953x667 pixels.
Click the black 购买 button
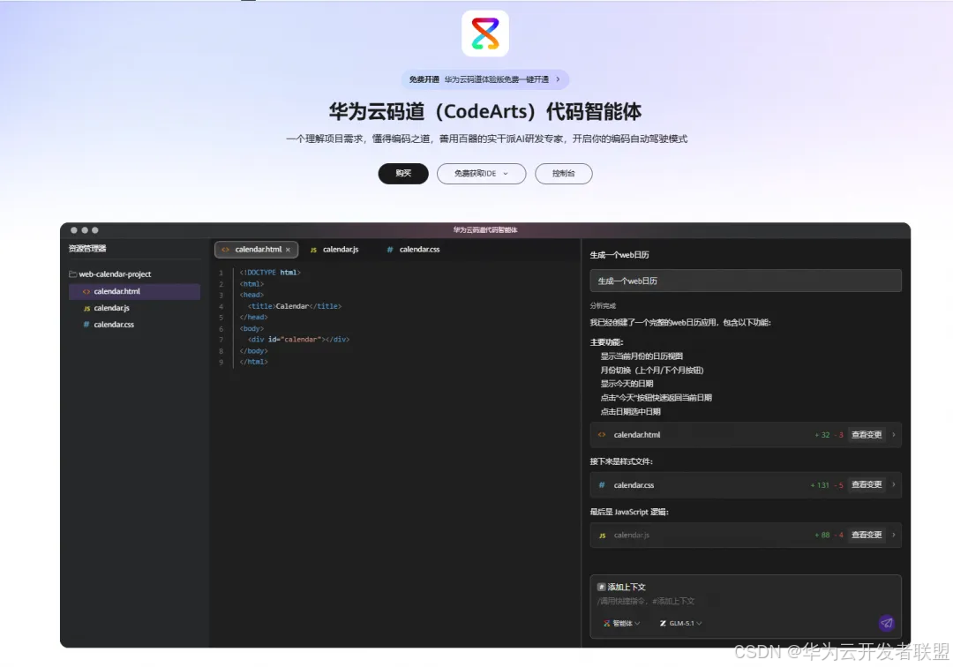pyautogui.click(x=403, y=173)
